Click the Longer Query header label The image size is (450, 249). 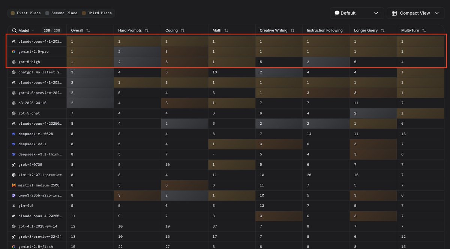366,30
